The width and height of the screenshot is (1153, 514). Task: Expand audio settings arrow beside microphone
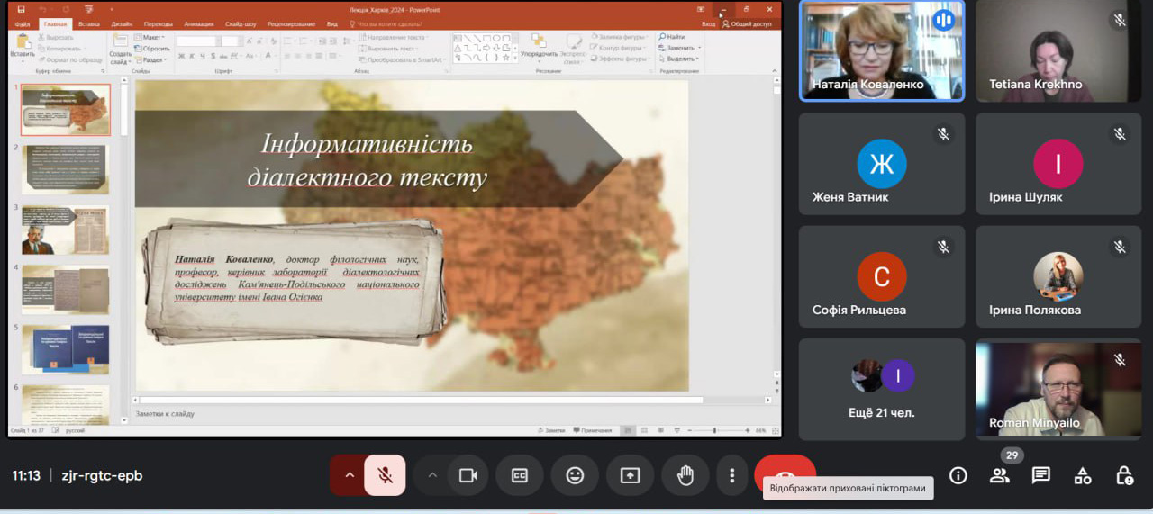coord(350,476)
